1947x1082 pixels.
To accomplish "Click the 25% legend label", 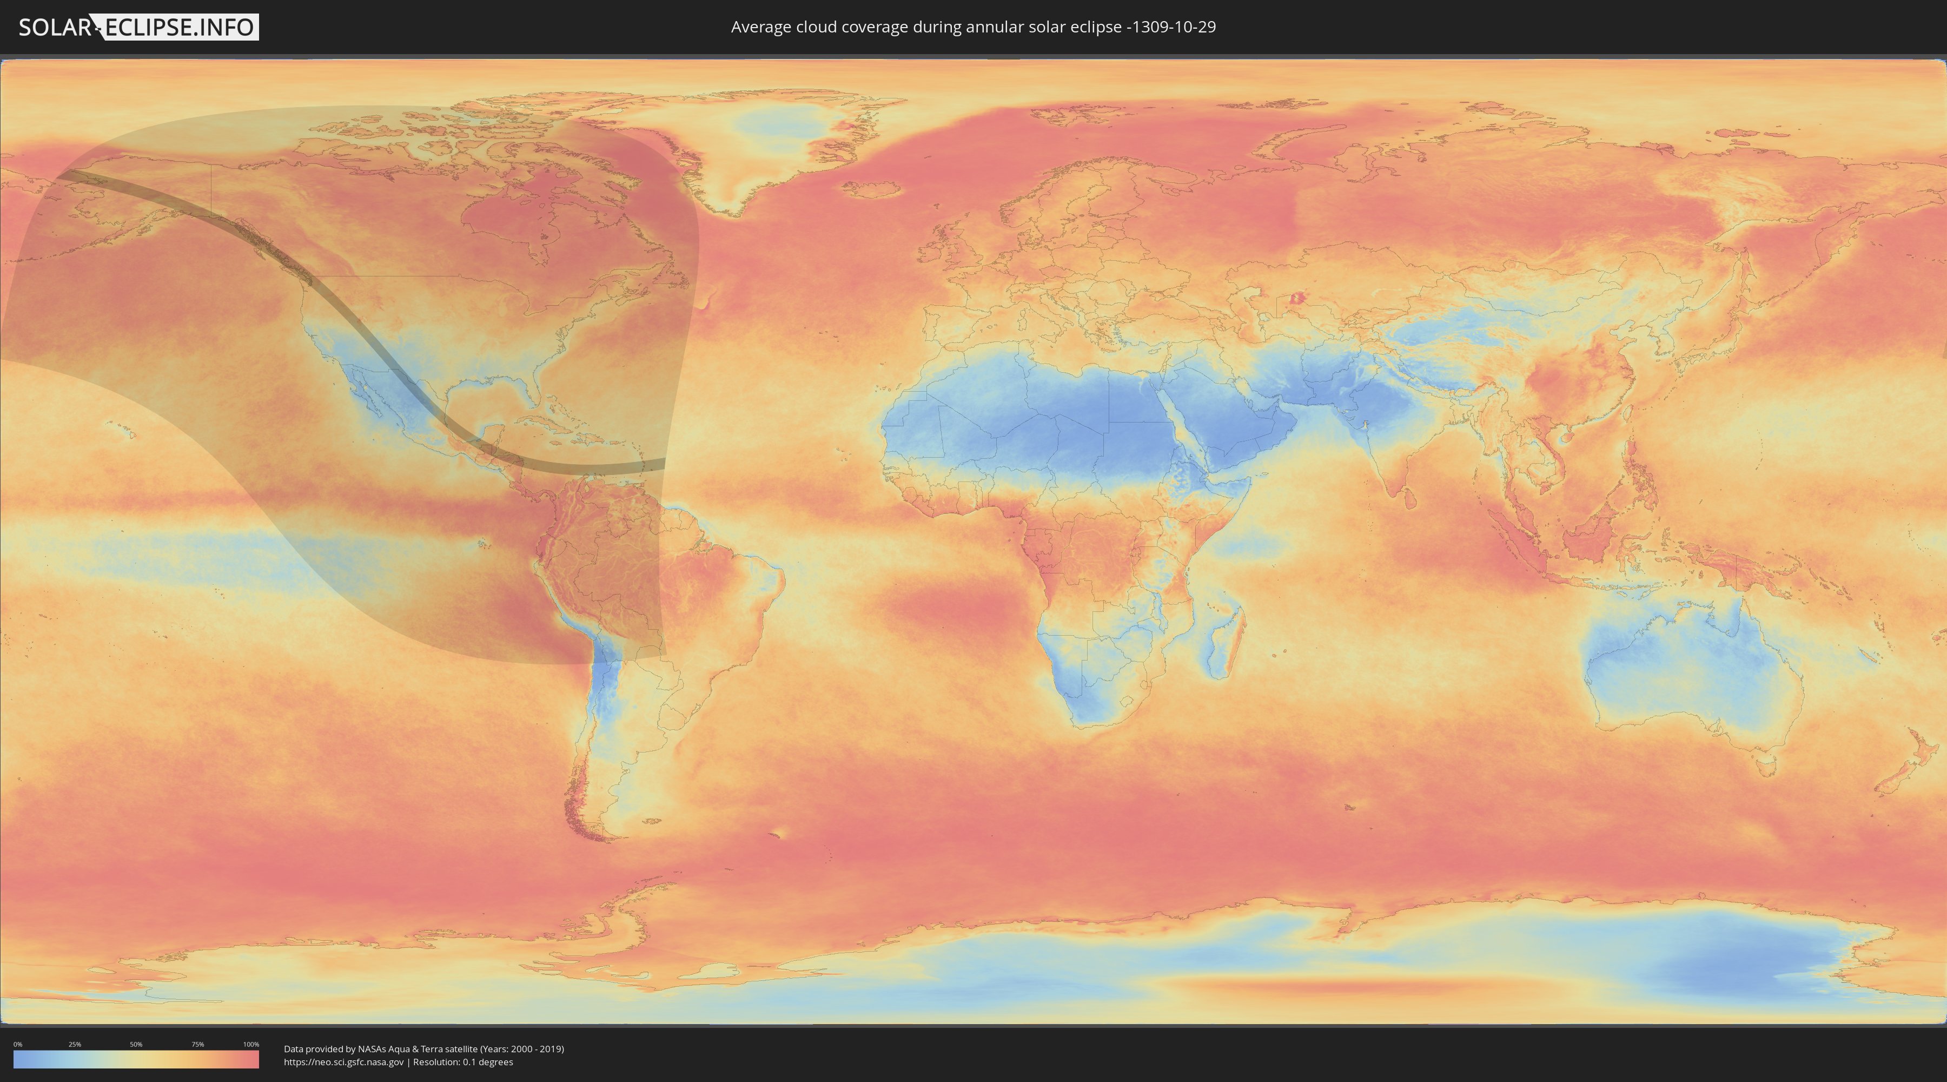I will click(x=75, y=1044).
